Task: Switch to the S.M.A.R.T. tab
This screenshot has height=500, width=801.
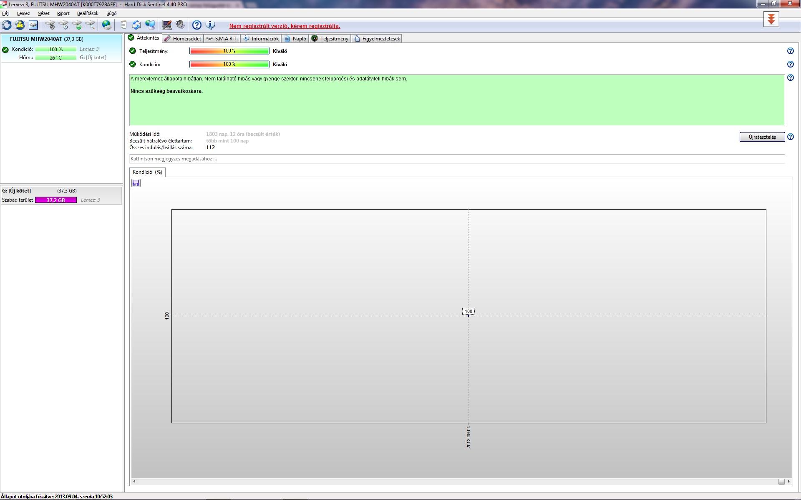Action: [222, 39]
